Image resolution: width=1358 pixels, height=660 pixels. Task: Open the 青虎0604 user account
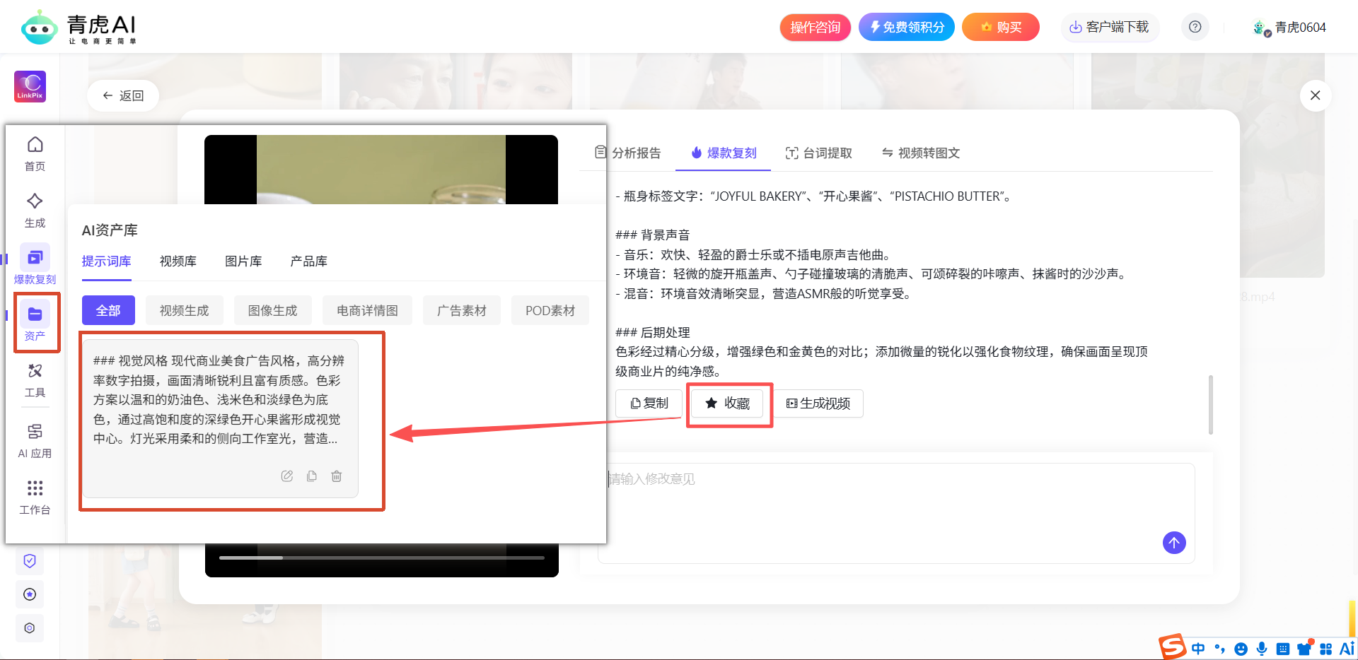pyautogui.click(x=1289, y=28)
